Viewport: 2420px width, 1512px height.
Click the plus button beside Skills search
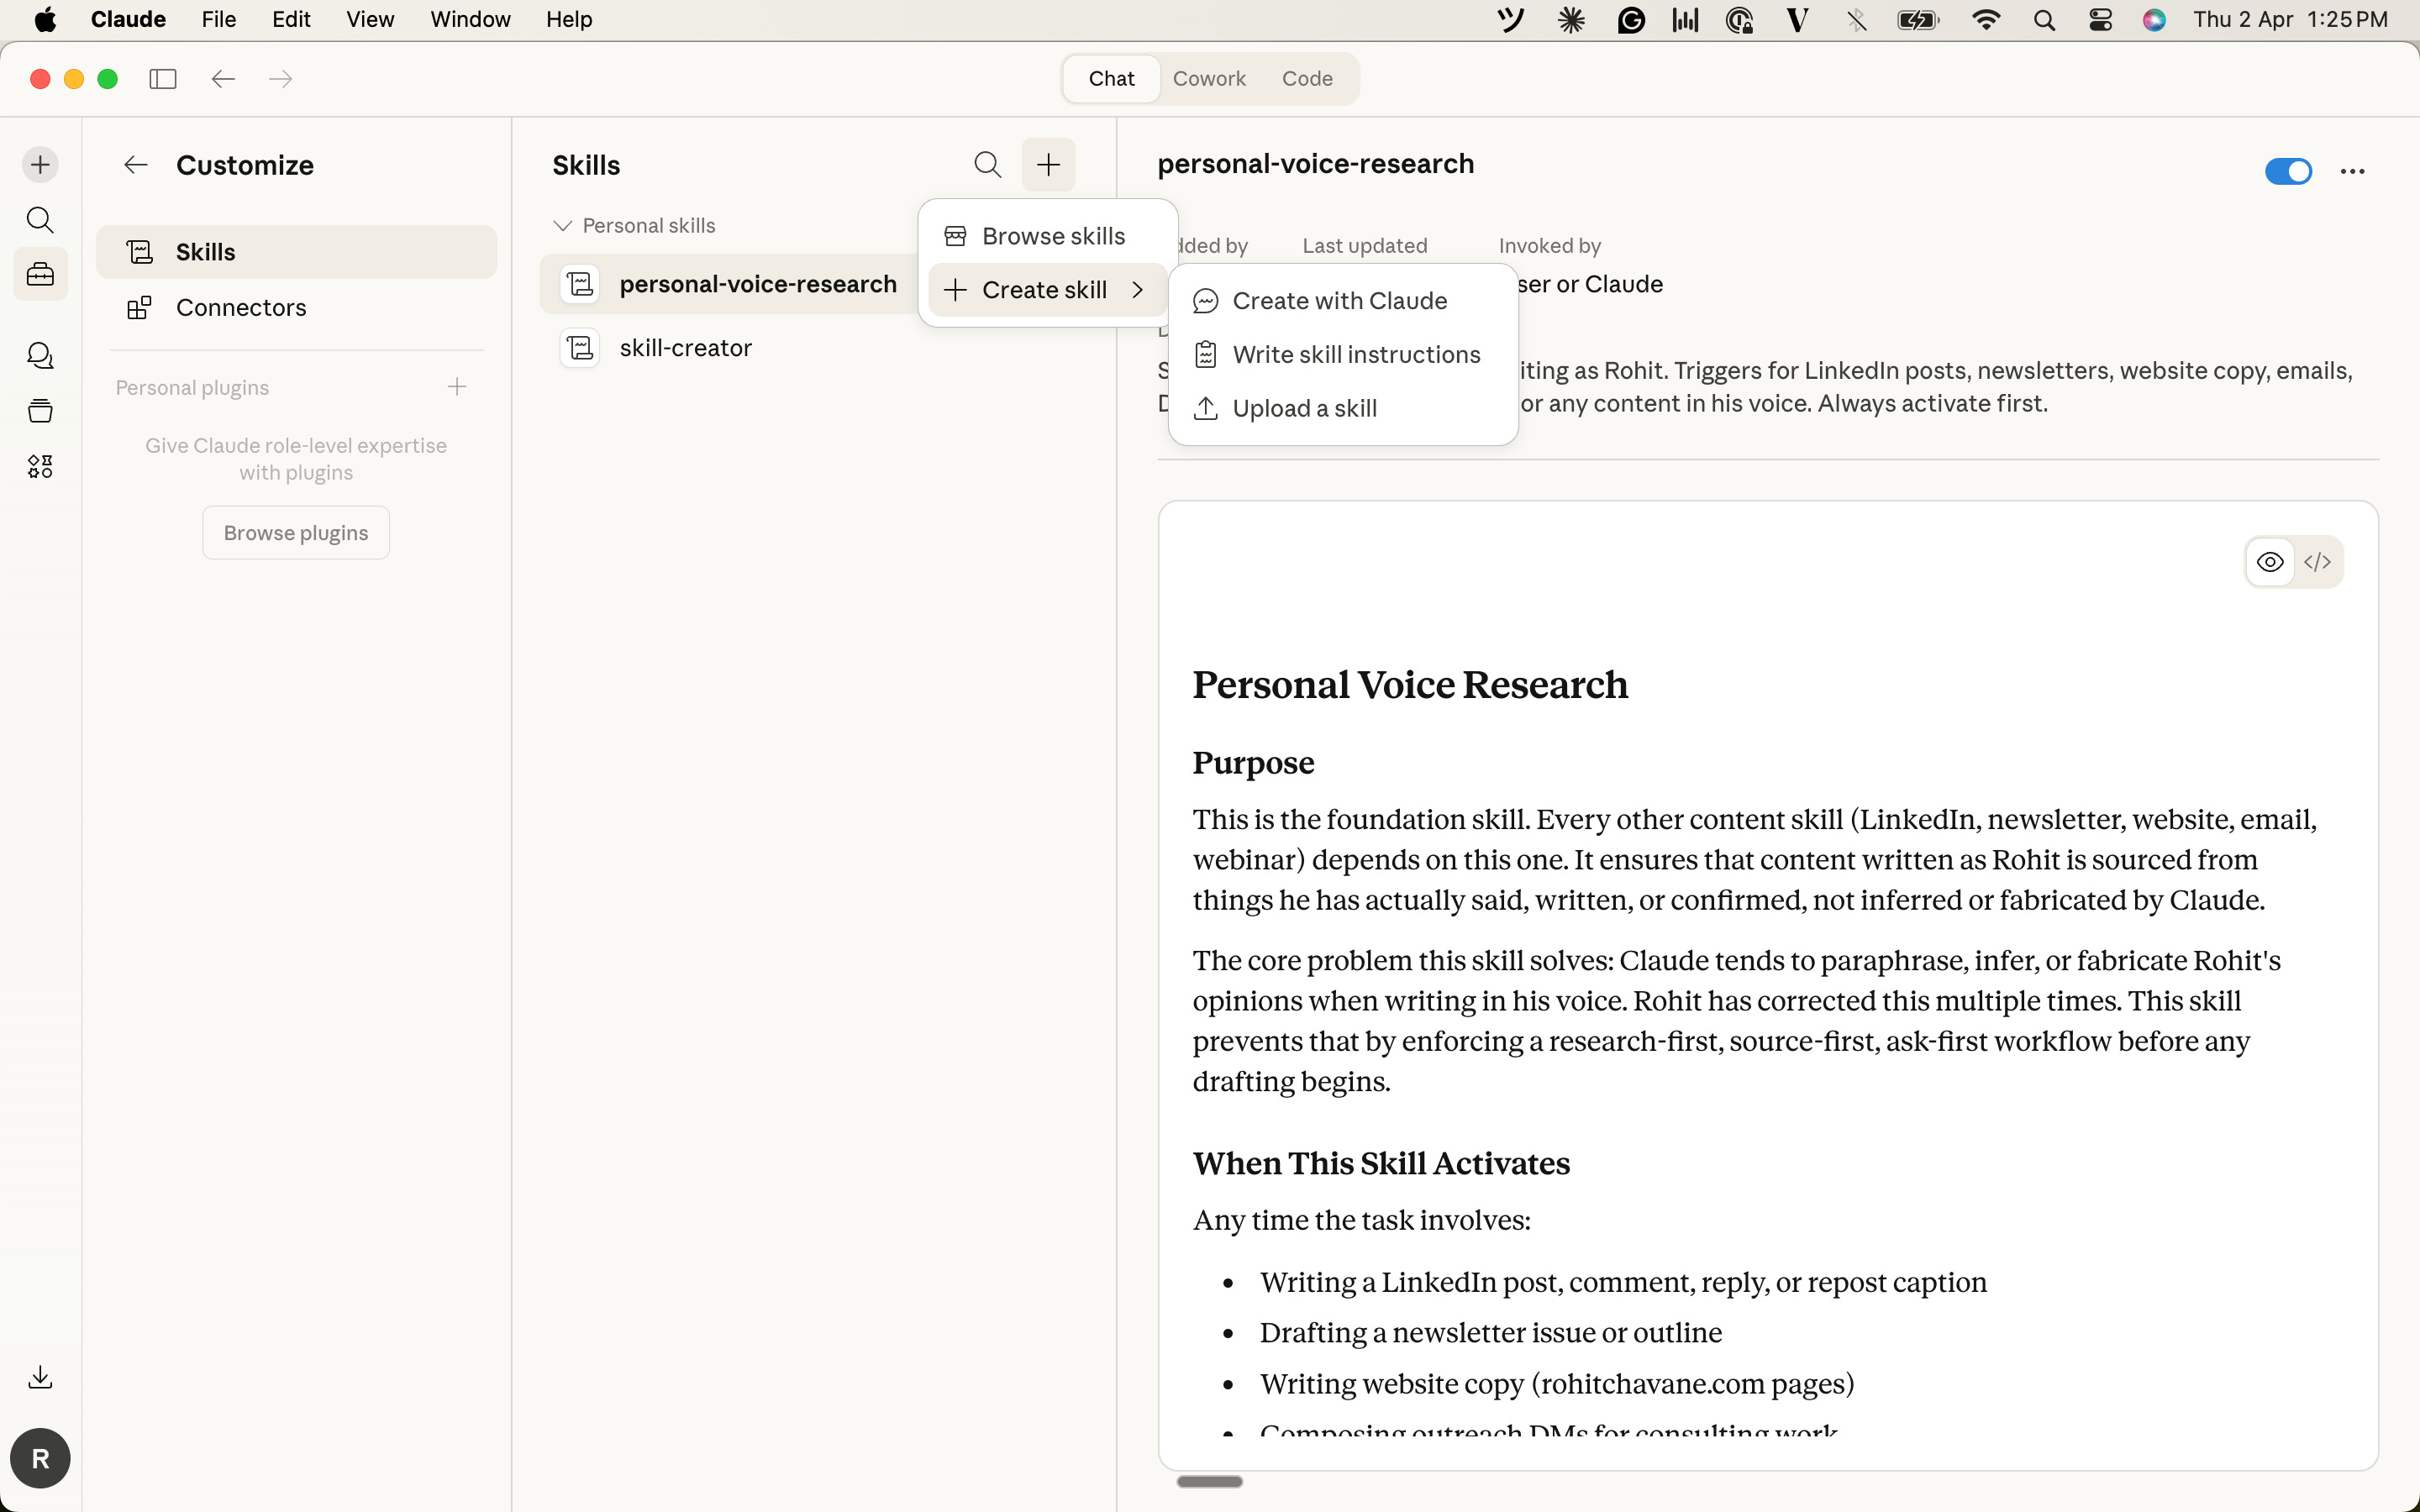[1048, 165]
